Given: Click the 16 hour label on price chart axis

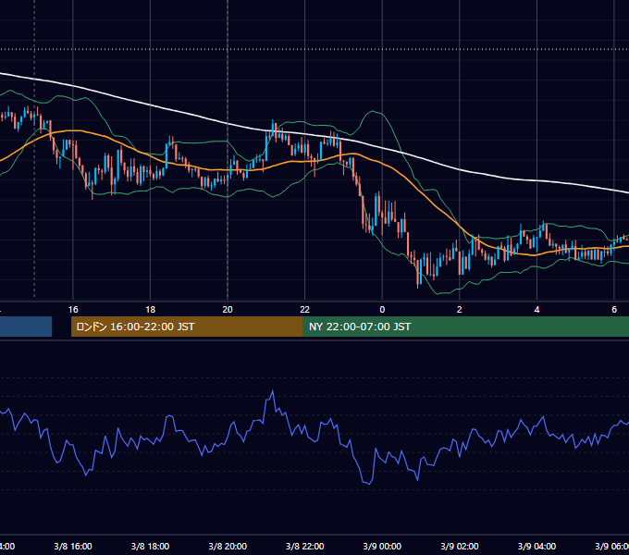Looking at the screenshot, I should pyautogui.click(x=73, y=310).
